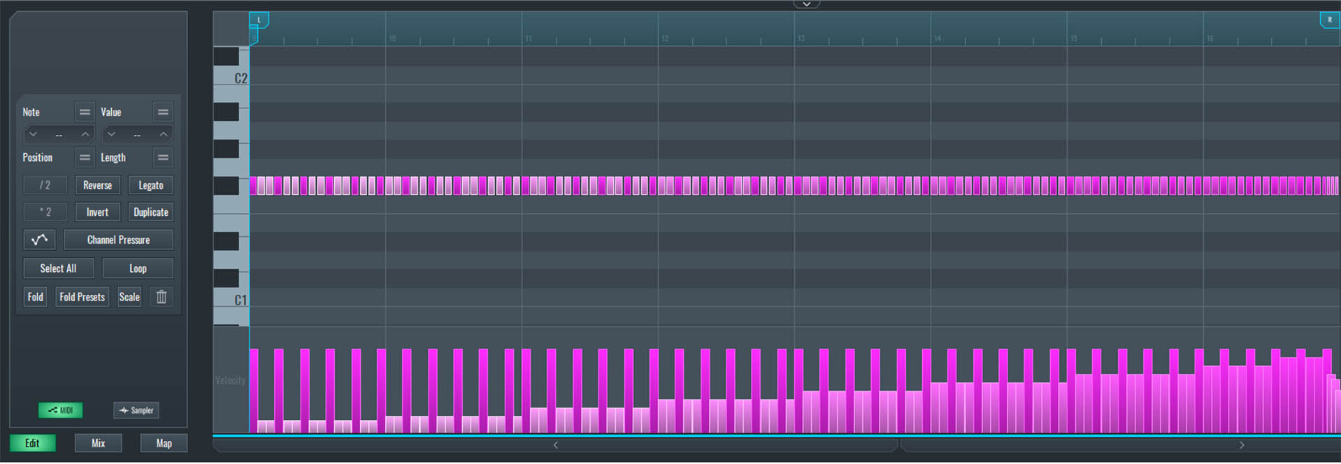Click bar 16 on the timeline ruler

pos(1210,38)
